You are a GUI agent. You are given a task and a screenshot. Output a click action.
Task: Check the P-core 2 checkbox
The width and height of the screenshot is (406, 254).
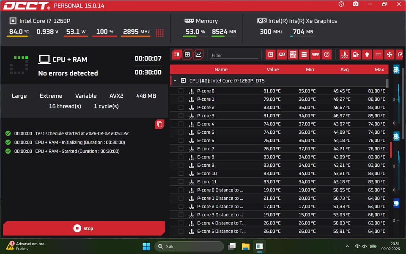[181, 107]
